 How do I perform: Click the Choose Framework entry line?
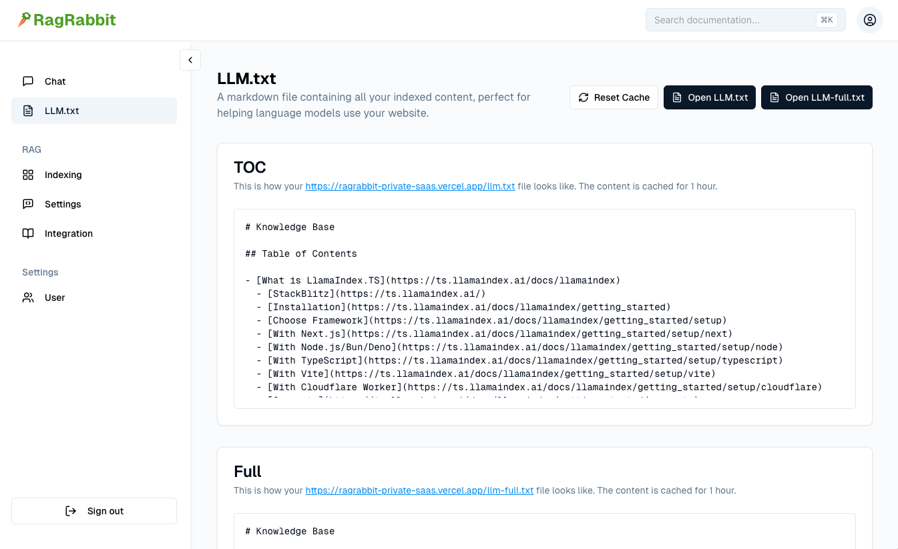[491, 320]
